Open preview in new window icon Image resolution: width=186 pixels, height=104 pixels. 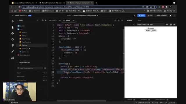(x=174, y=25)
